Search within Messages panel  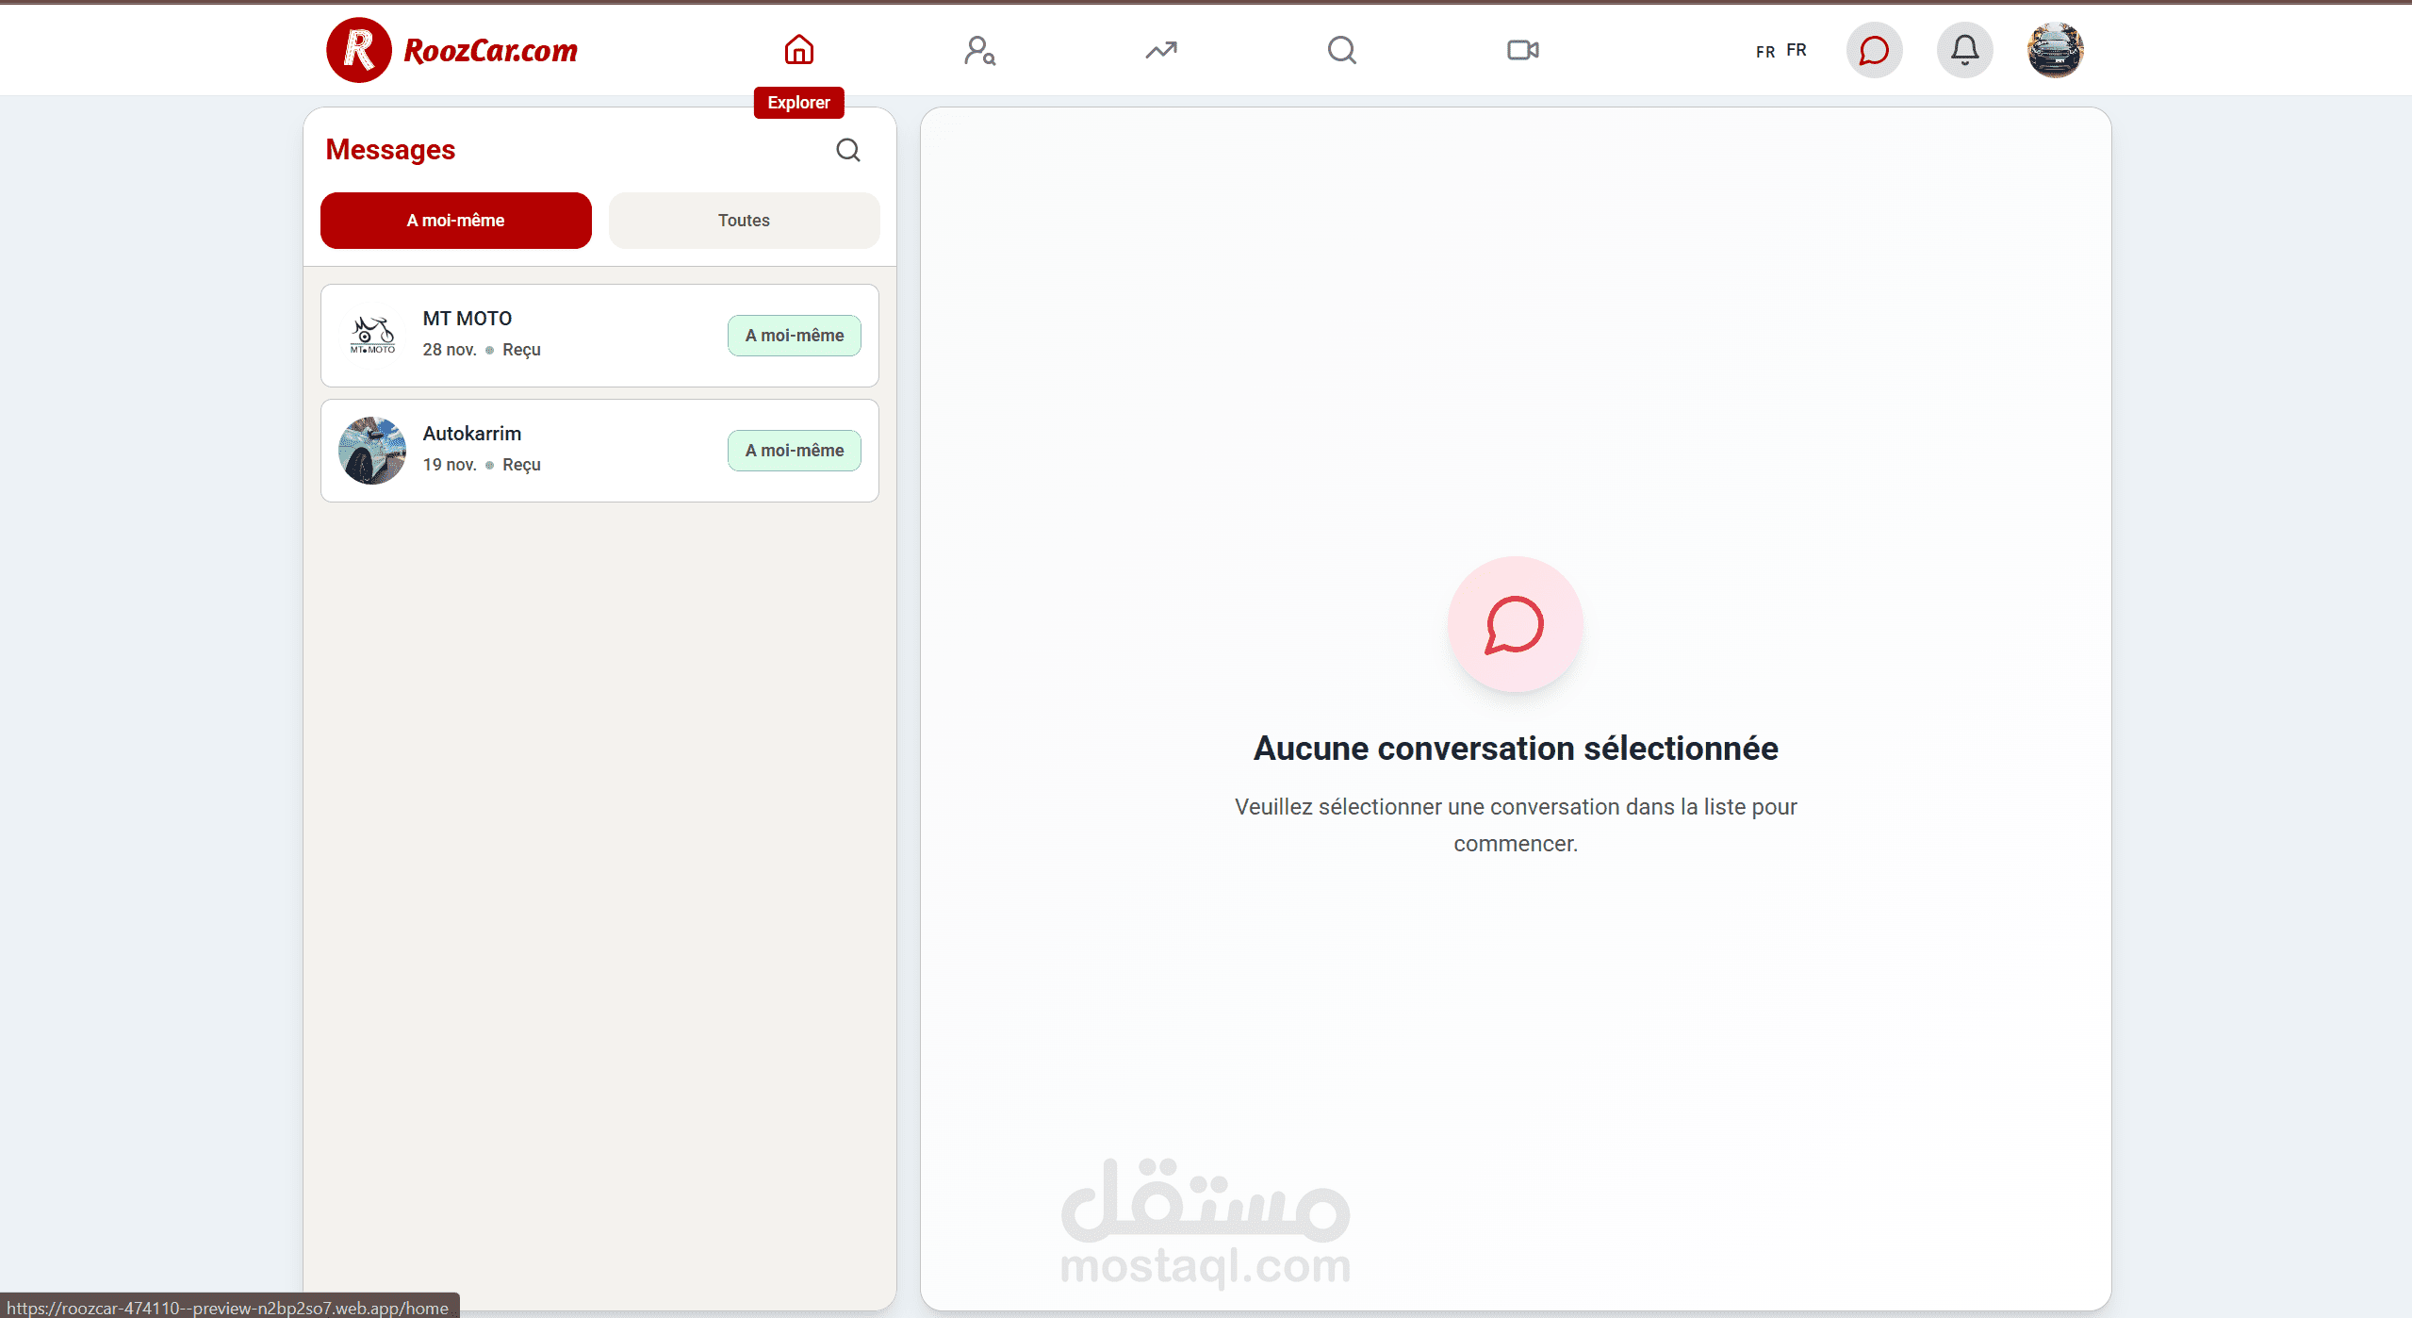847,150
